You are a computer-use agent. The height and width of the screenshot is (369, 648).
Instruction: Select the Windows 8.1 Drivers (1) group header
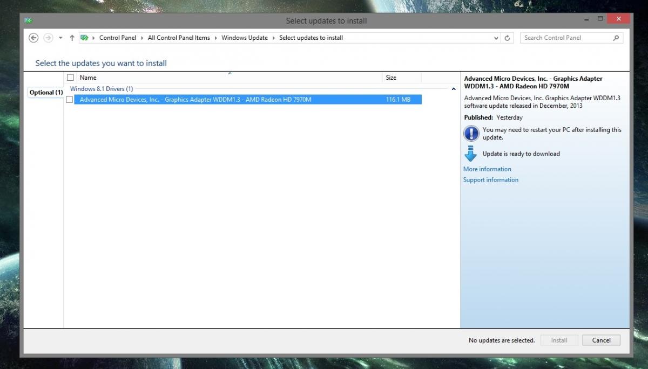coord(102,89)
